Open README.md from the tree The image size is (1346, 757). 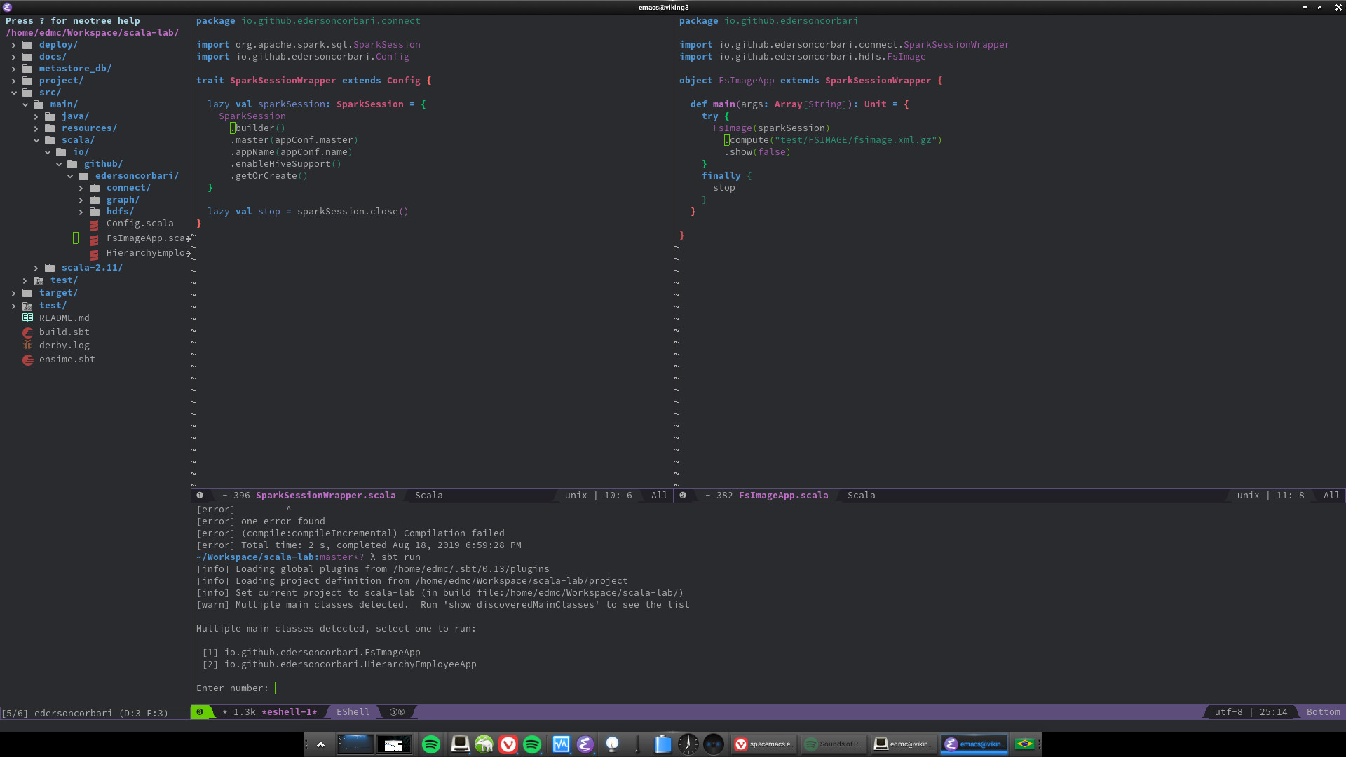(64, 318)
